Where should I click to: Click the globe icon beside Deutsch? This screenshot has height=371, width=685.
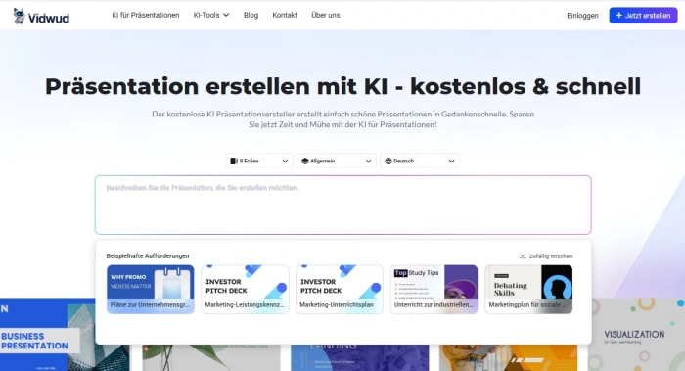click(388, 161)
